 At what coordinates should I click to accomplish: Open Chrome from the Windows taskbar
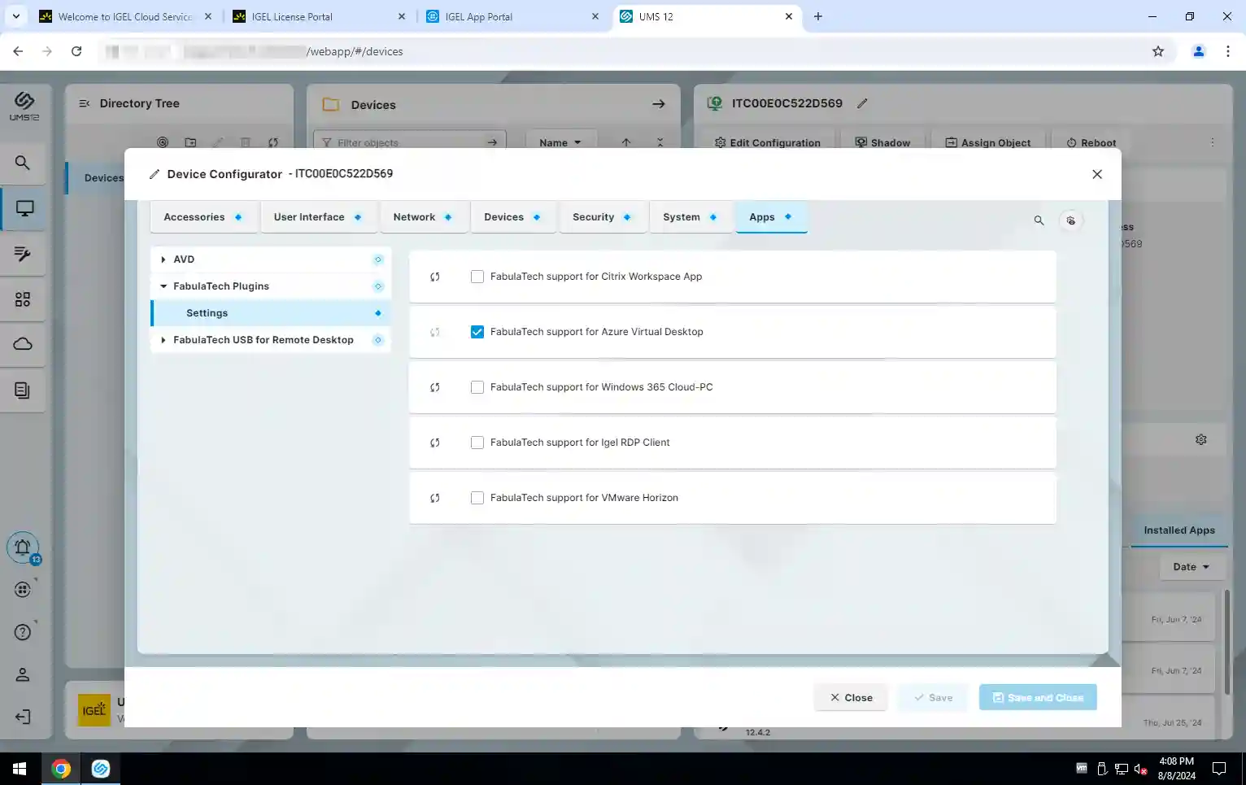tap(61, 769)
